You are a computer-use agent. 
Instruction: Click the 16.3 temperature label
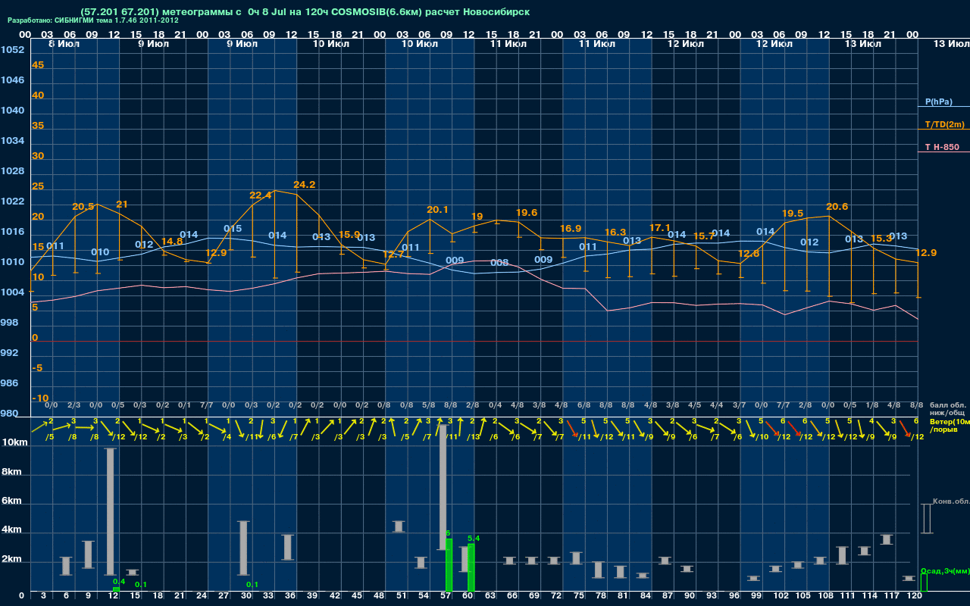coord(615,232)
